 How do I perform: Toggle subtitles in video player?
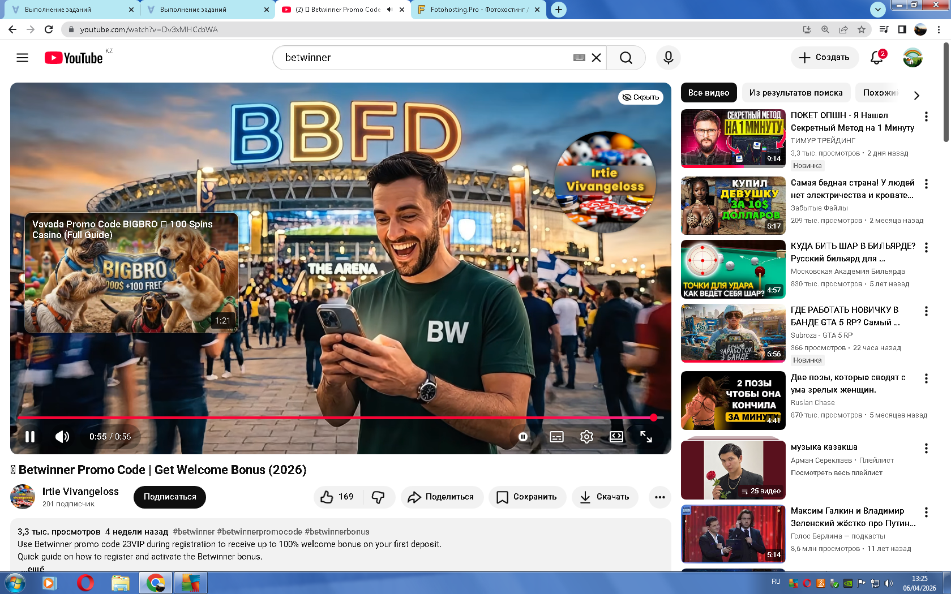556,437
